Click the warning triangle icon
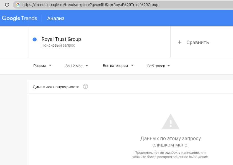 pyautogui.click(x=170, y=122)
